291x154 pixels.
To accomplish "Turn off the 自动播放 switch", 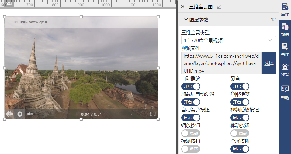I will coord(191,86).
